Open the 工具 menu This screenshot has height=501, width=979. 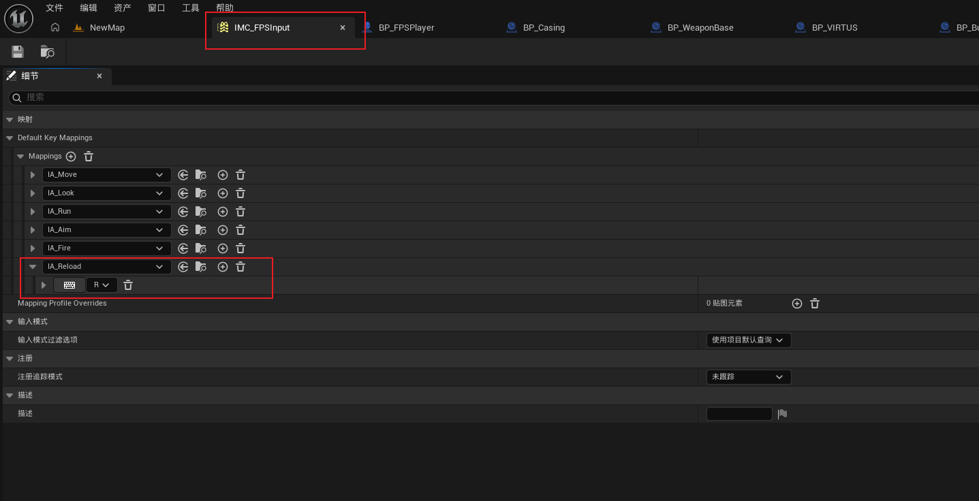click(191, 8)
